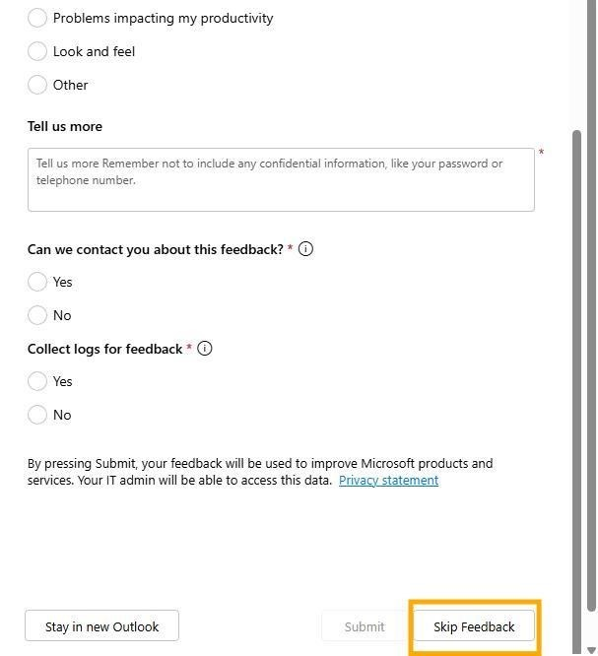Click the 'Problems impacting my productivity' label
598x656 pixels.
coord(163,19)
